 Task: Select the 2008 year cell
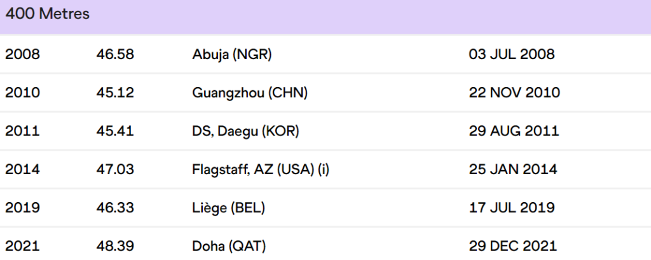[22, 55]
